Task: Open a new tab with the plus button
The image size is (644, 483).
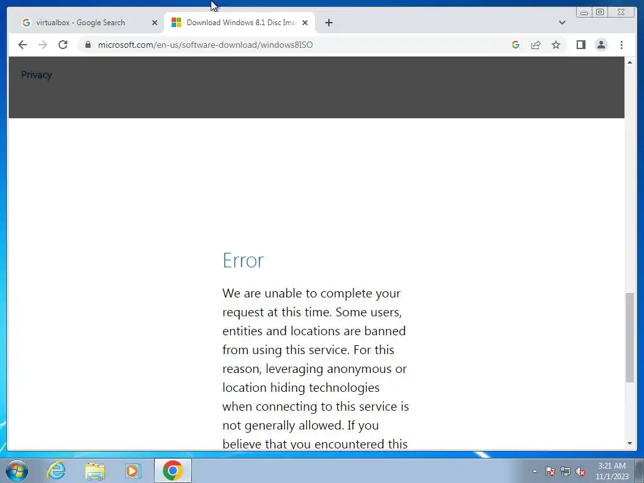Action: coord(328,23)
